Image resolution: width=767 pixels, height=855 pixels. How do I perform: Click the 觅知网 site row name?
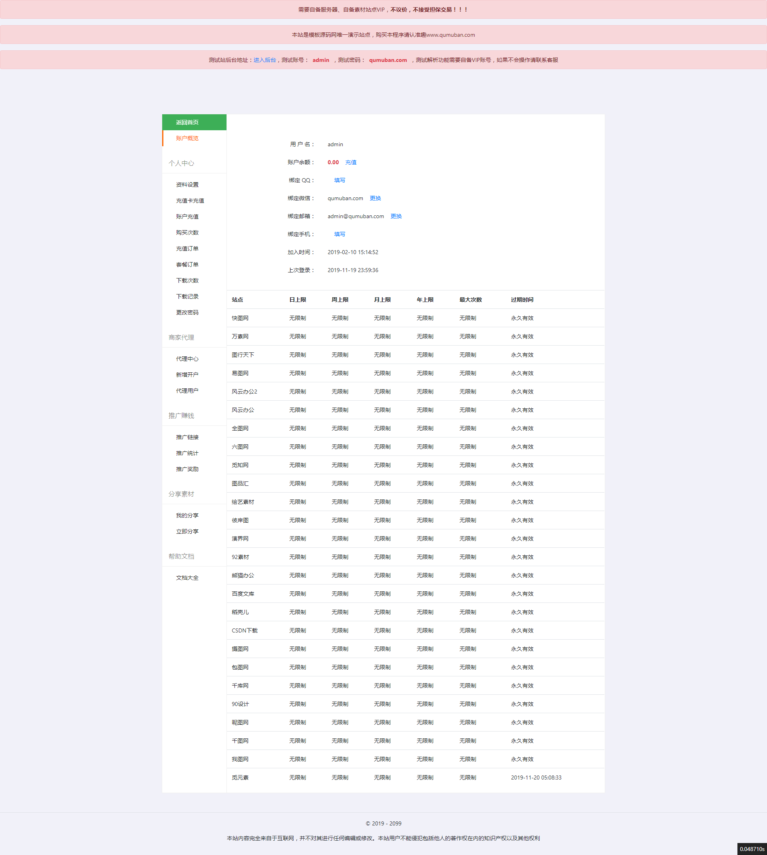click(x=240, y=465)
